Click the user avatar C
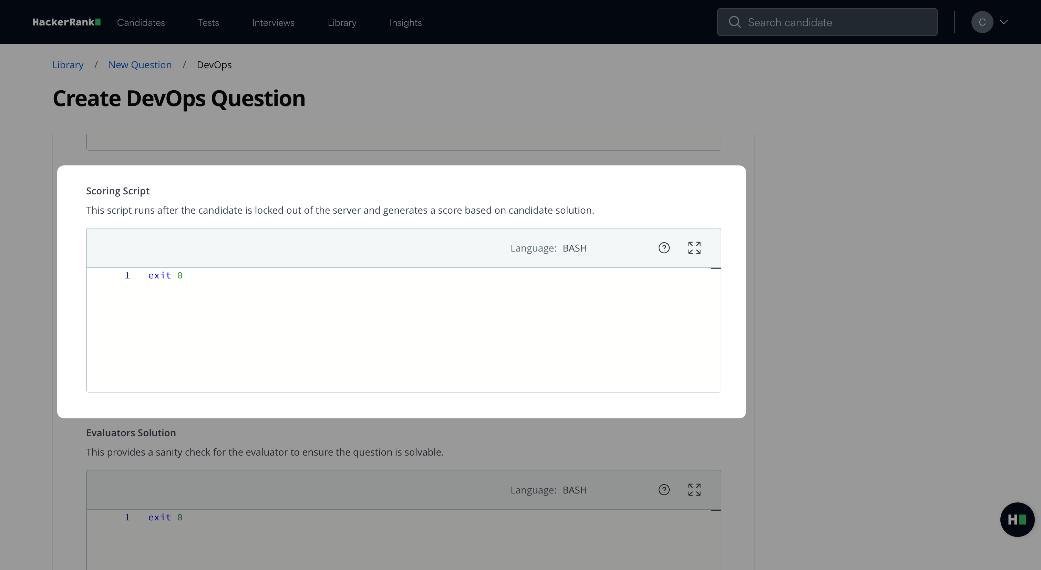Image resolution: width=1041 pixels, height=570 pixels. (982, 22)
